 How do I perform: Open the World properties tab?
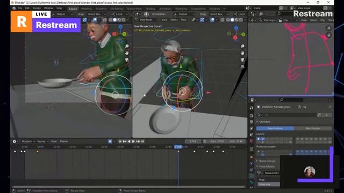click(252, 140)
